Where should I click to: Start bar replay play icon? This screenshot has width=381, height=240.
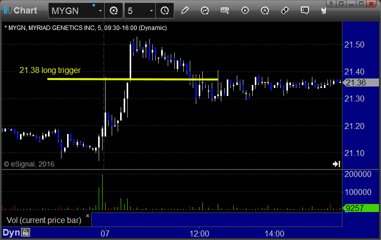click(x=245, y=10)
